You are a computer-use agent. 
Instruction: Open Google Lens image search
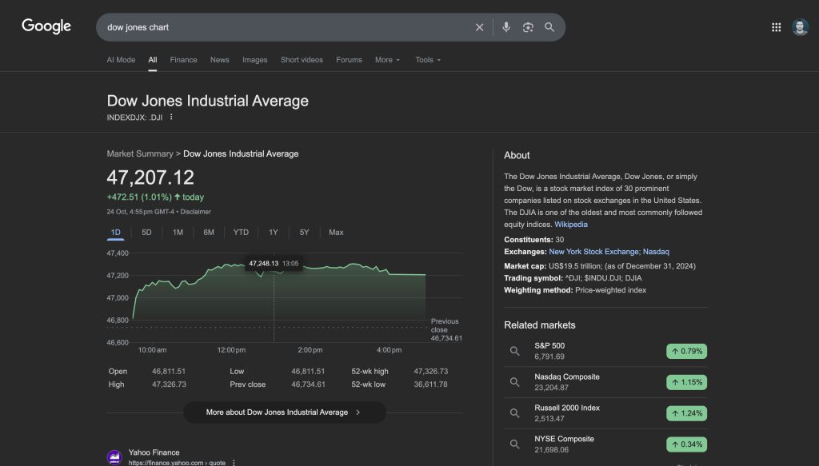coord(528,26)
